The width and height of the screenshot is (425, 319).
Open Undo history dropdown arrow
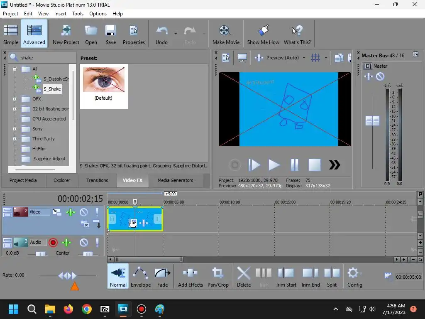point(176,34)
